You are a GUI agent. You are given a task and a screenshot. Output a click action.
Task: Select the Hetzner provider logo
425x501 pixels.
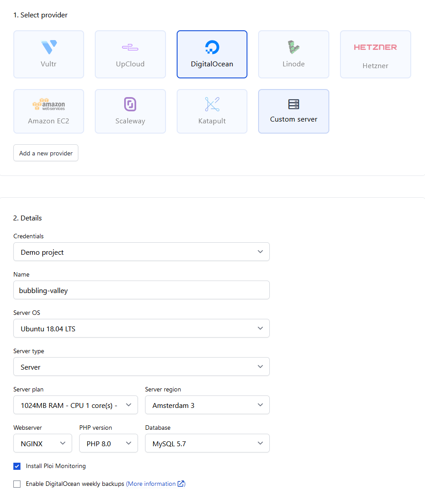coord(375,47)
